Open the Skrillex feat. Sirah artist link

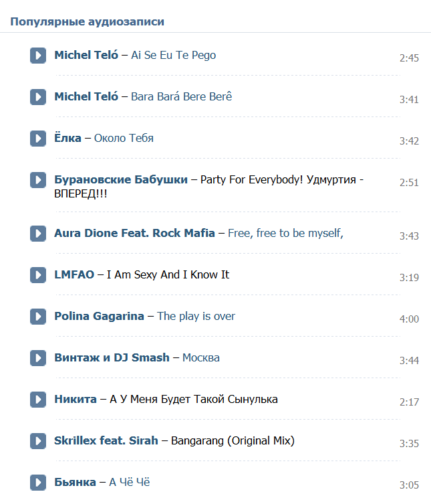tap(106, 440)
